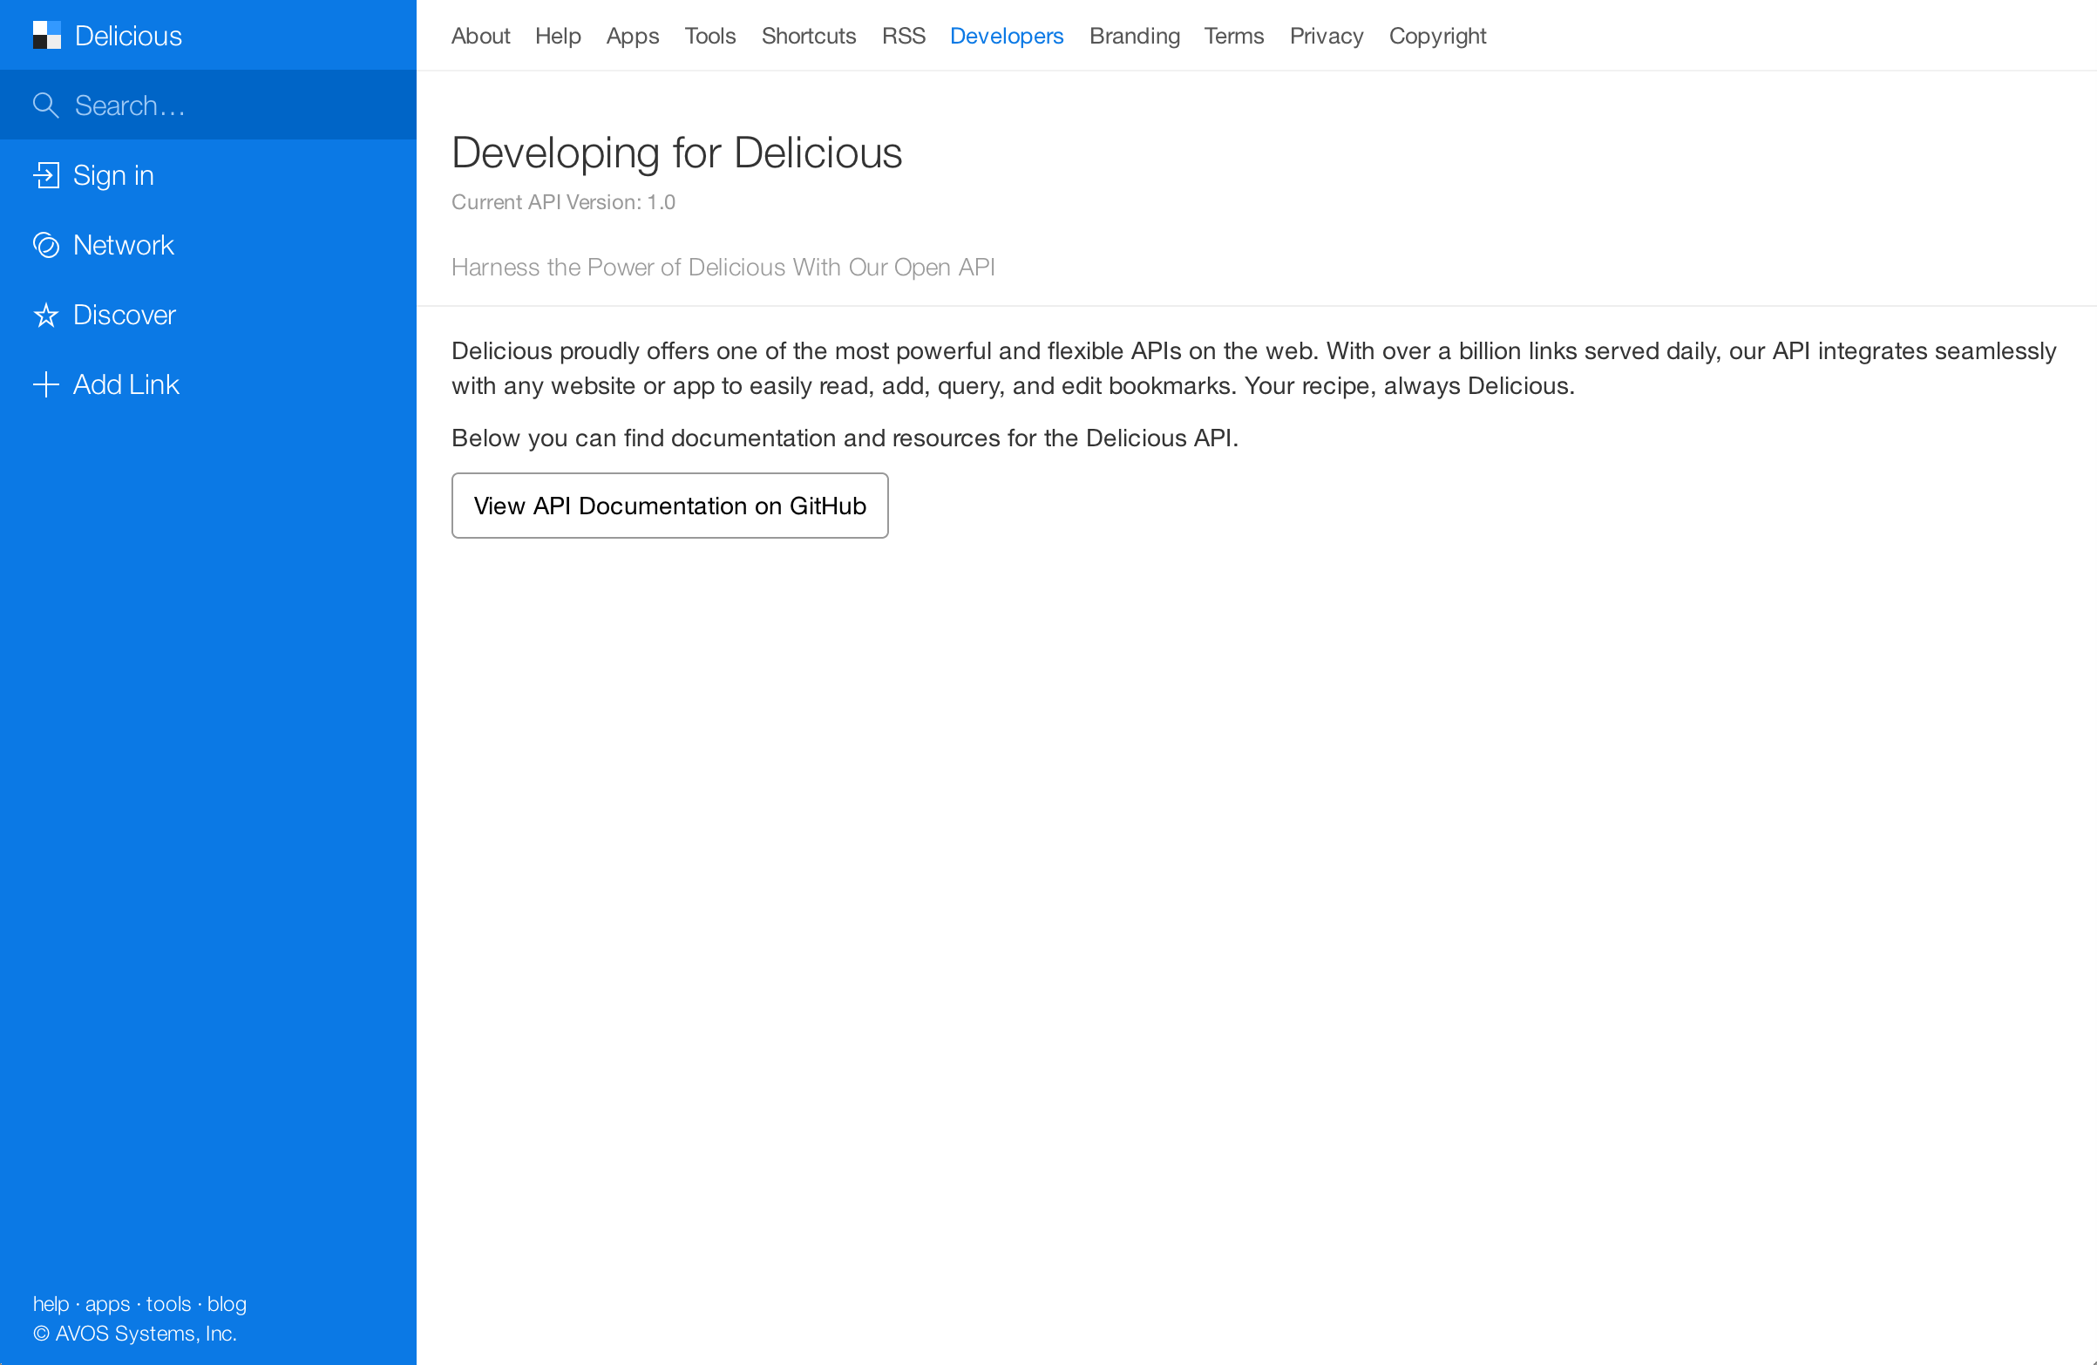The width and height of the screenshot is (2097, 1365).
Task: Click the Add Link plus icon
Action: (46, 384)
